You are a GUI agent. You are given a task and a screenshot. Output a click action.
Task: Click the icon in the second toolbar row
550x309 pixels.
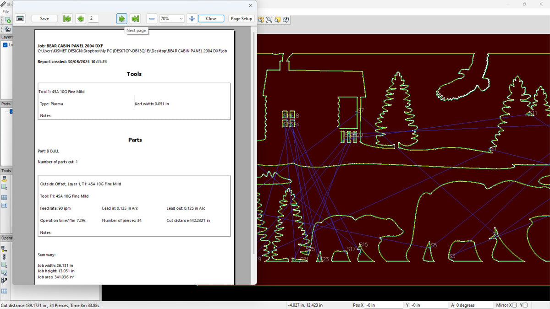point(7,29)
